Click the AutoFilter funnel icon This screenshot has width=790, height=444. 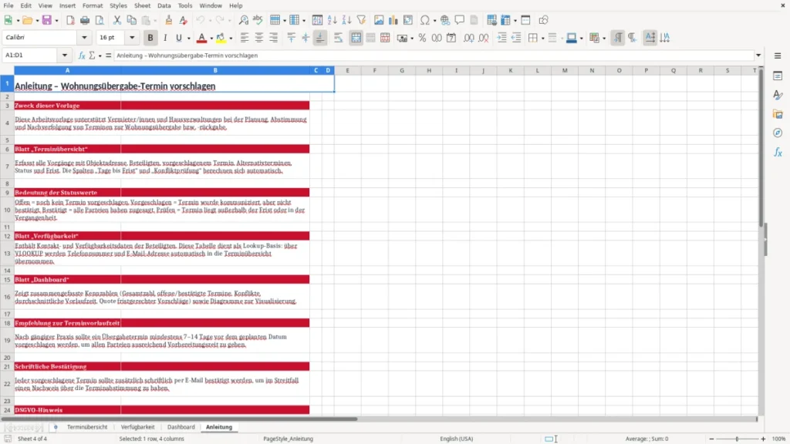(361, 20)
